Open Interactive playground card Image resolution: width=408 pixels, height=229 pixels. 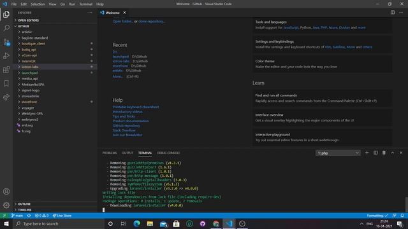(323, 137)
